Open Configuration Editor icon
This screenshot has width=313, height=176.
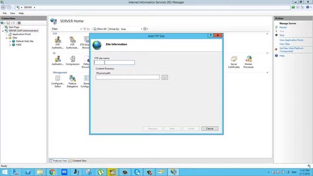pyautogui.click(x=58, y=82)
